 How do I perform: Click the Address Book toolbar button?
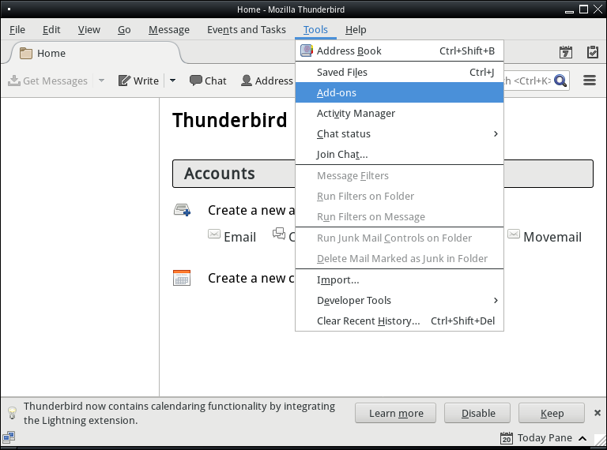point(267,81)
